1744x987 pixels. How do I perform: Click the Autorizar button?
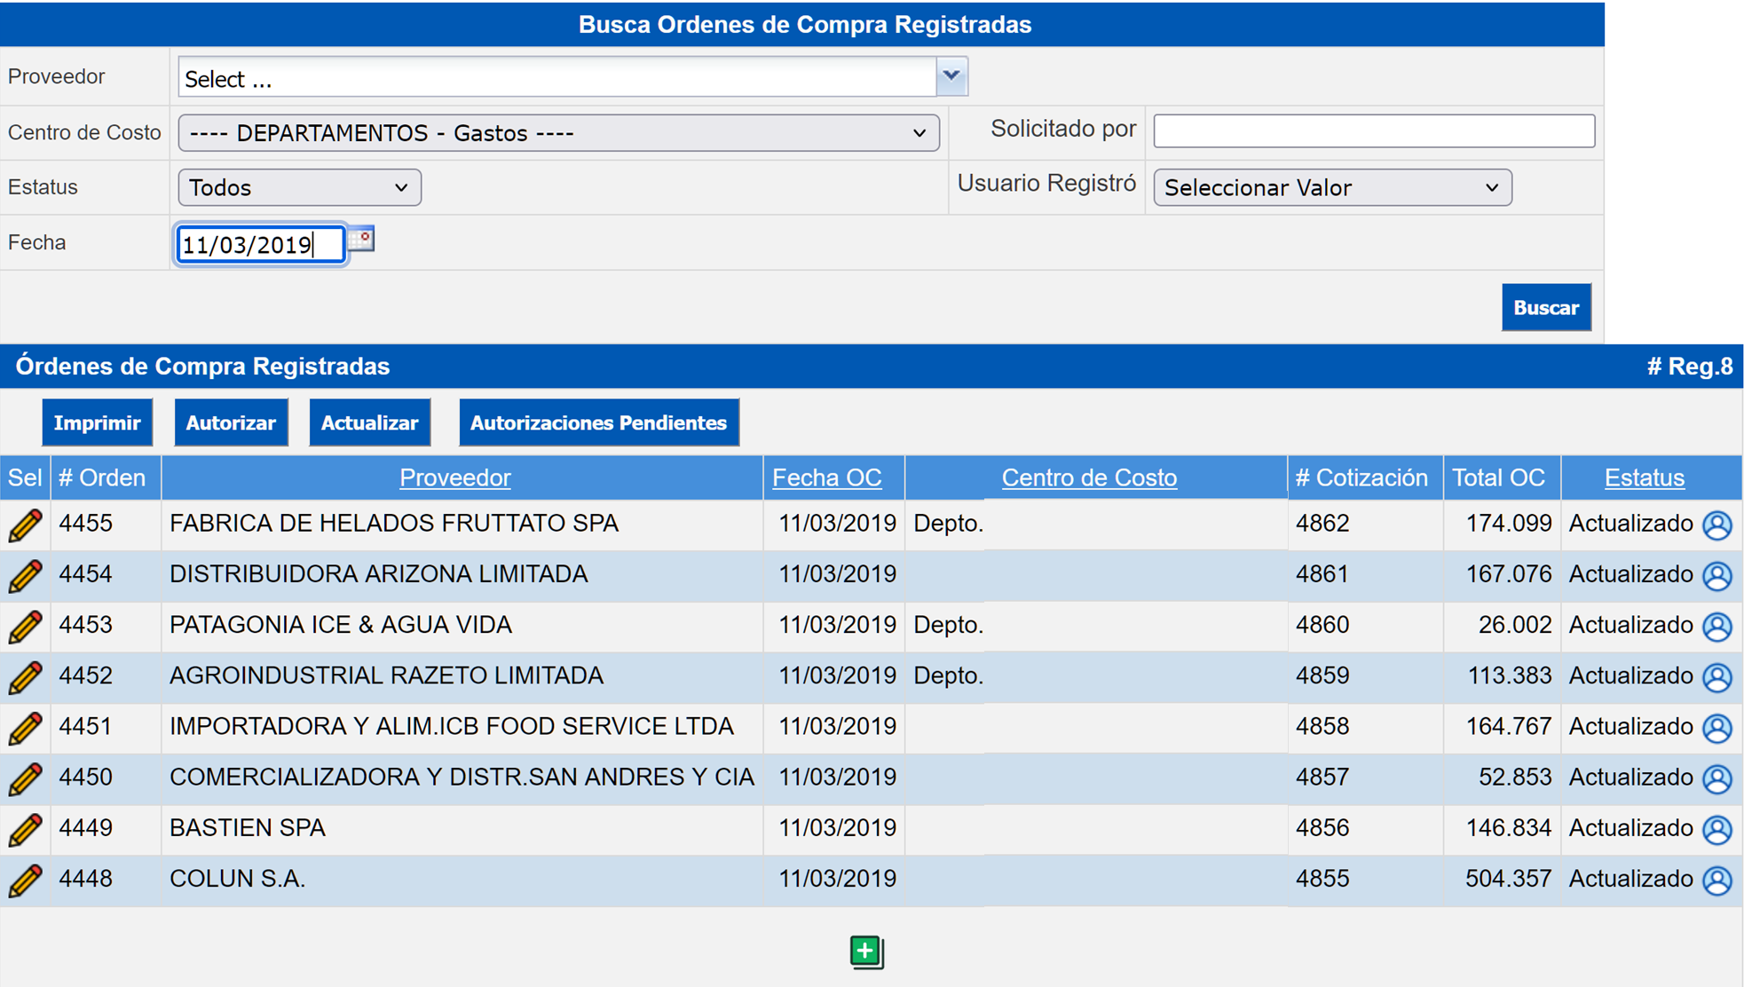pyautogui.click(x=231, y=422)
